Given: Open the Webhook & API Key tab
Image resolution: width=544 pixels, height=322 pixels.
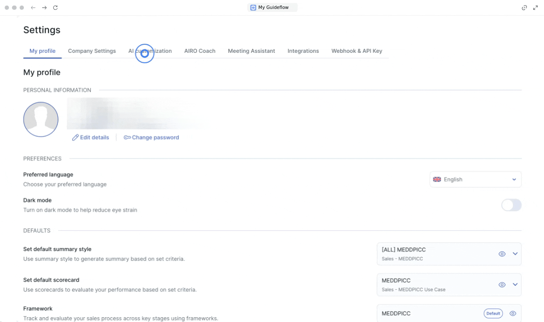Looking at the screenshot, I should click(x=357, y=51).
